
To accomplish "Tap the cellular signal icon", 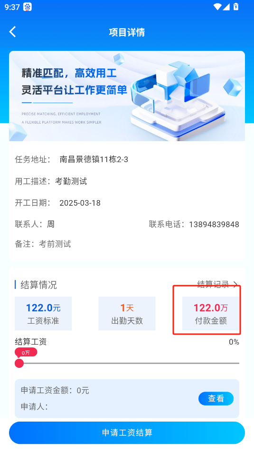I will point(226,7).
